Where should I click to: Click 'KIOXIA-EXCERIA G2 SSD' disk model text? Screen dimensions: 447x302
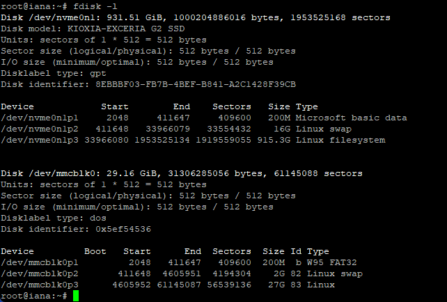click(126, 29)
